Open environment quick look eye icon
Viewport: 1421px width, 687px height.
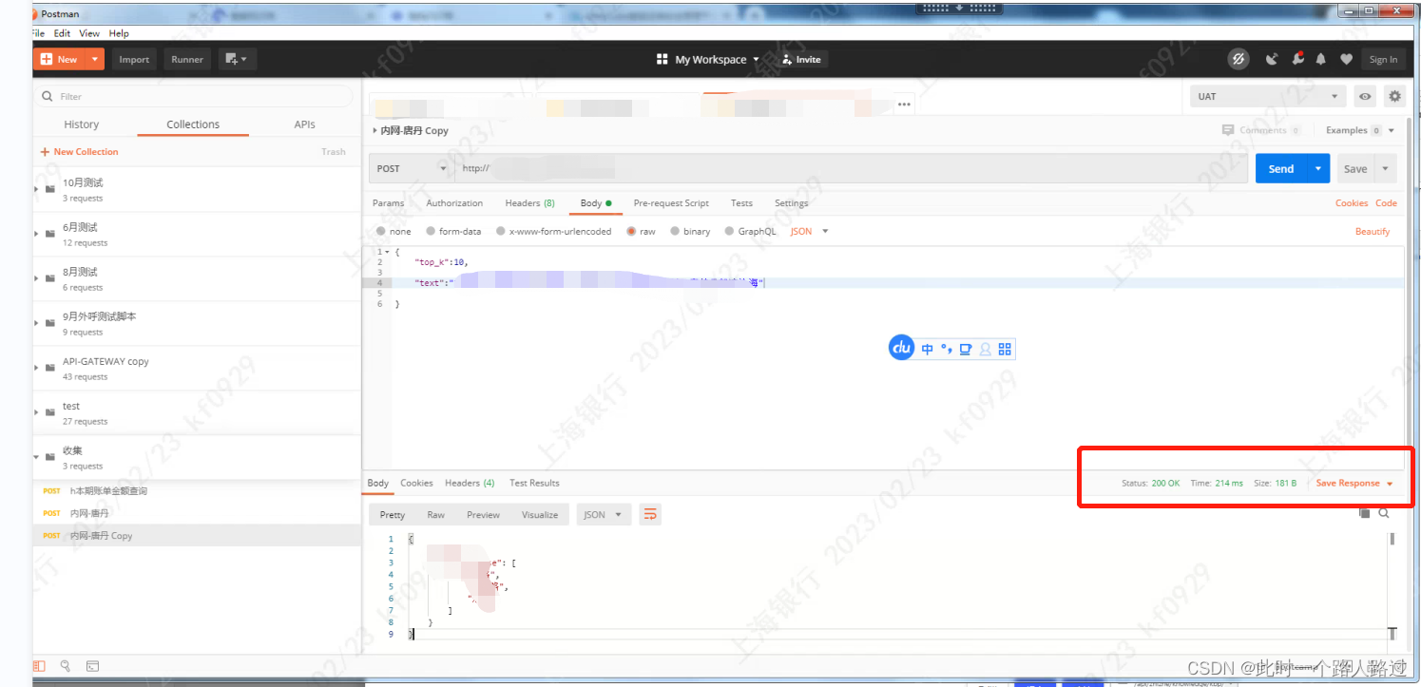(1365, 97)
